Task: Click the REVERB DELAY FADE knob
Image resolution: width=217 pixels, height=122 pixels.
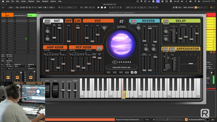Action: [153, 49]
